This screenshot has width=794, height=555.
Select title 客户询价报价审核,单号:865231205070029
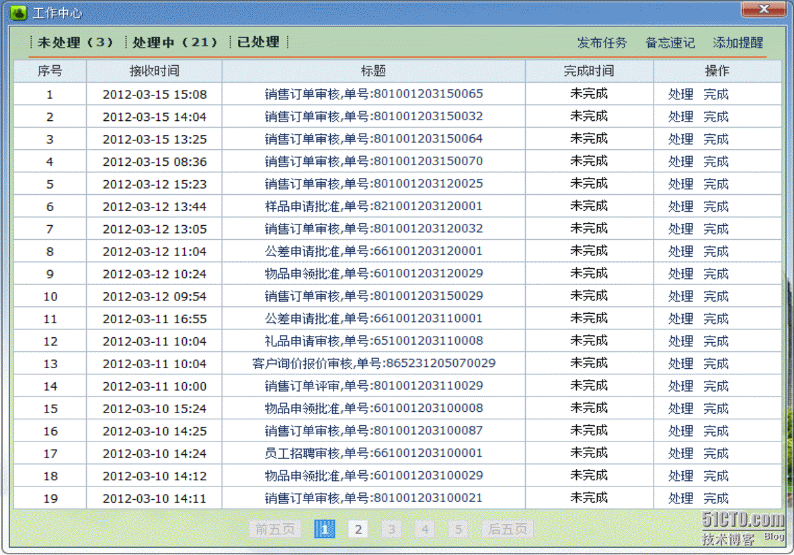coord(374,364)
